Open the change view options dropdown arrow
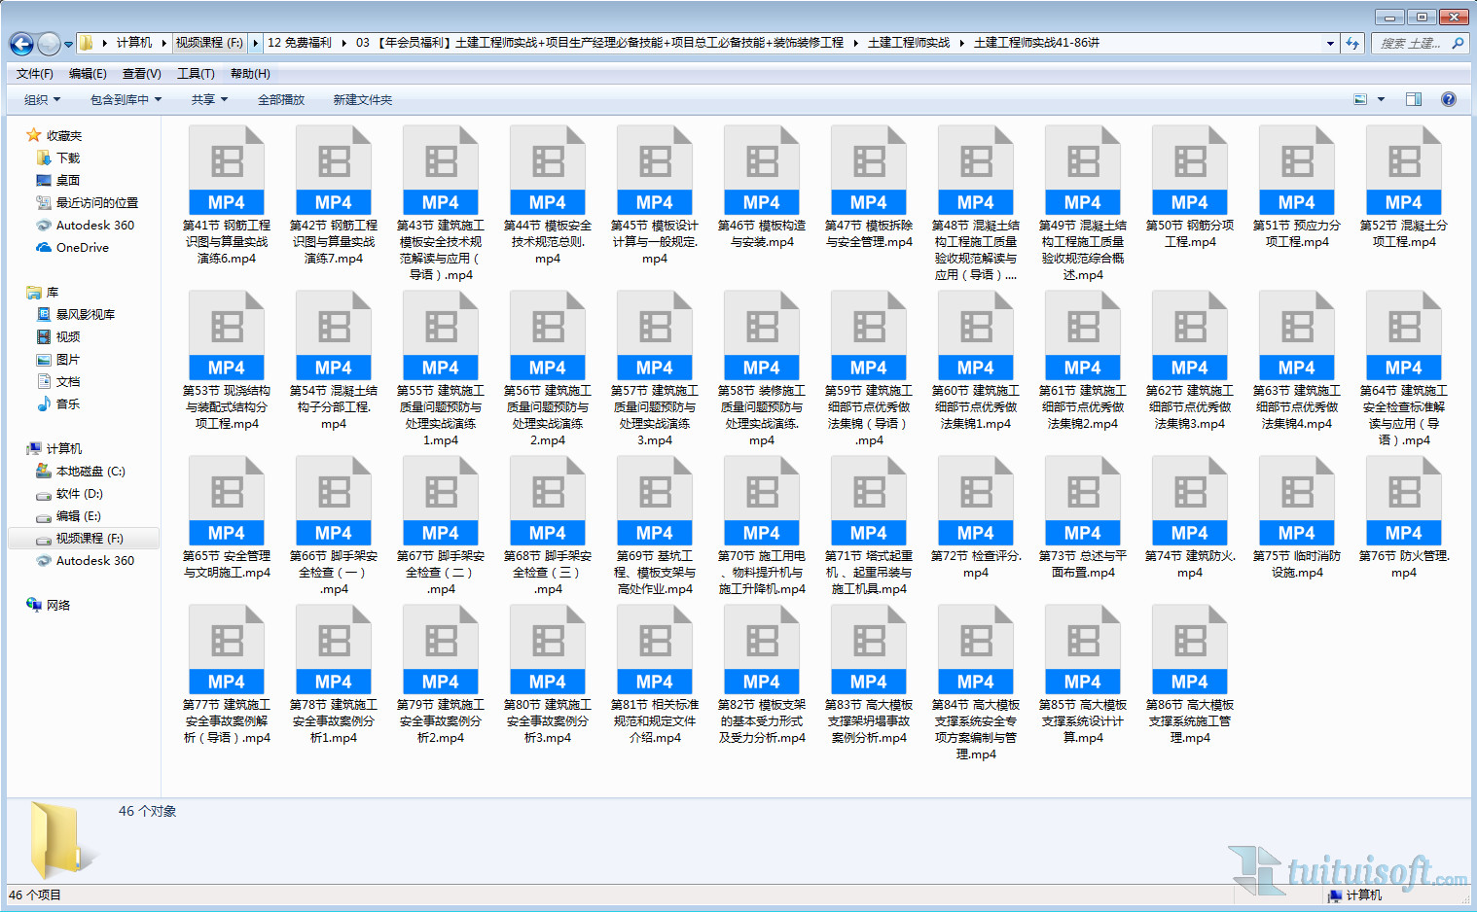This screenshot has height=912, width=1477. (x=1381, y=99)
